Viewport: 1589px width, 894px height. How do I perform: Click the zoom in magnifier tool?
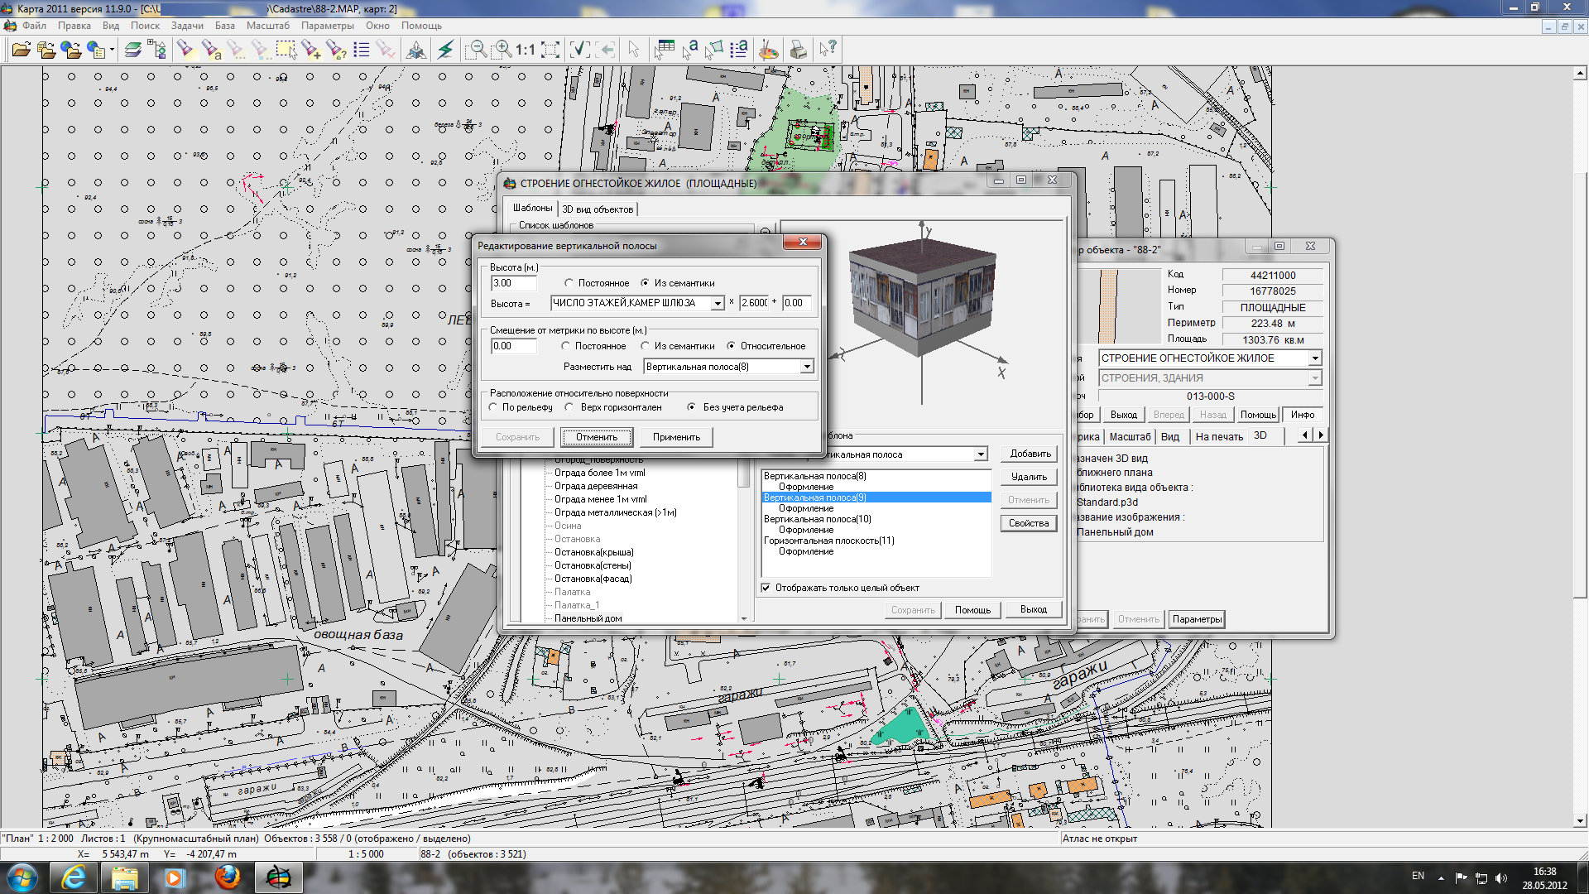click(x=502, y=50)
